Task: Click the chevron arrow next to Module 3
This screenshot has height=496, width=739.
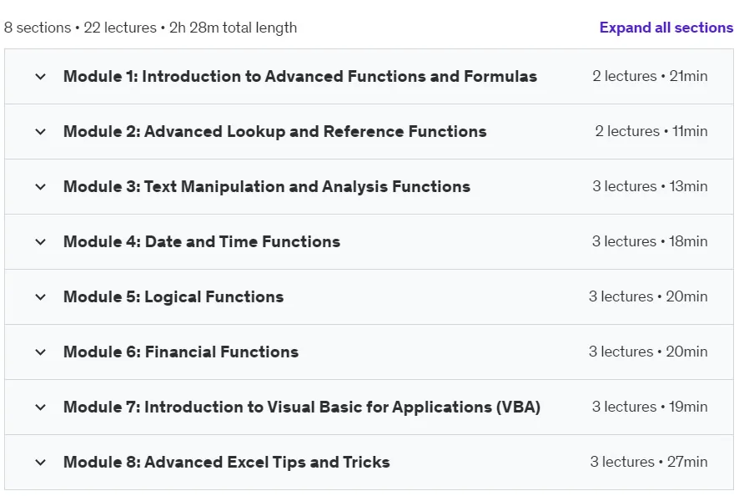Action: coord(41,187)
